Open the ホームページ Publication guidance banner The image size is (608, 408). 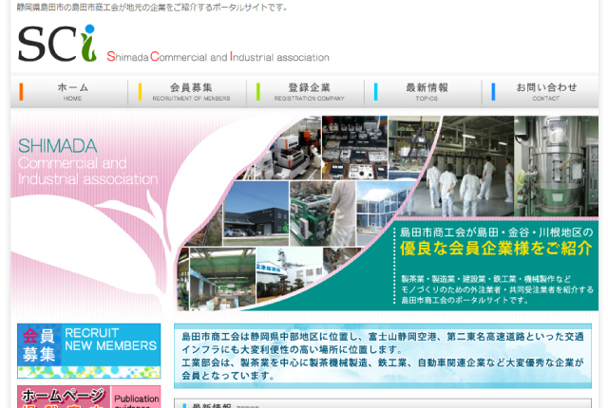88,397
